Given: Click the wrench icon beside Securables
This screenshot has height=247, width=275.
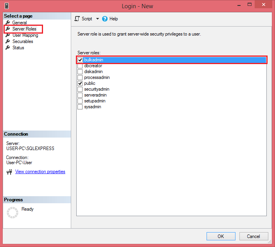Looking at the screenshot, I should (x=8, y=41).
